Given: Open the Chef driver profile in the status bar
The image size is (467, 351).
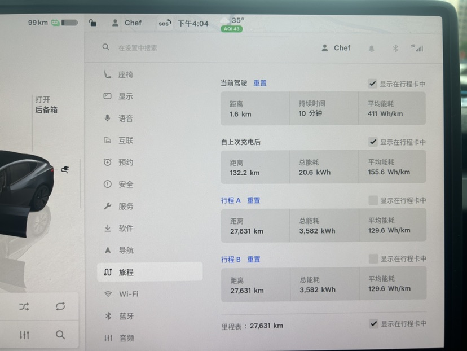Looking at the screenshot, I should coord(126,23).
